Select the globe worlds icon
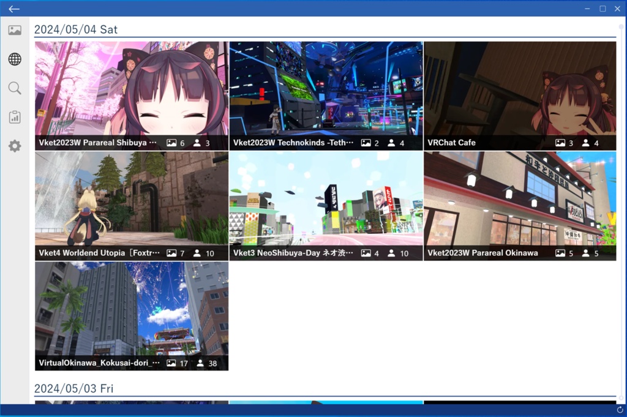This screenshot has width=627, height=417. (14, 59)
